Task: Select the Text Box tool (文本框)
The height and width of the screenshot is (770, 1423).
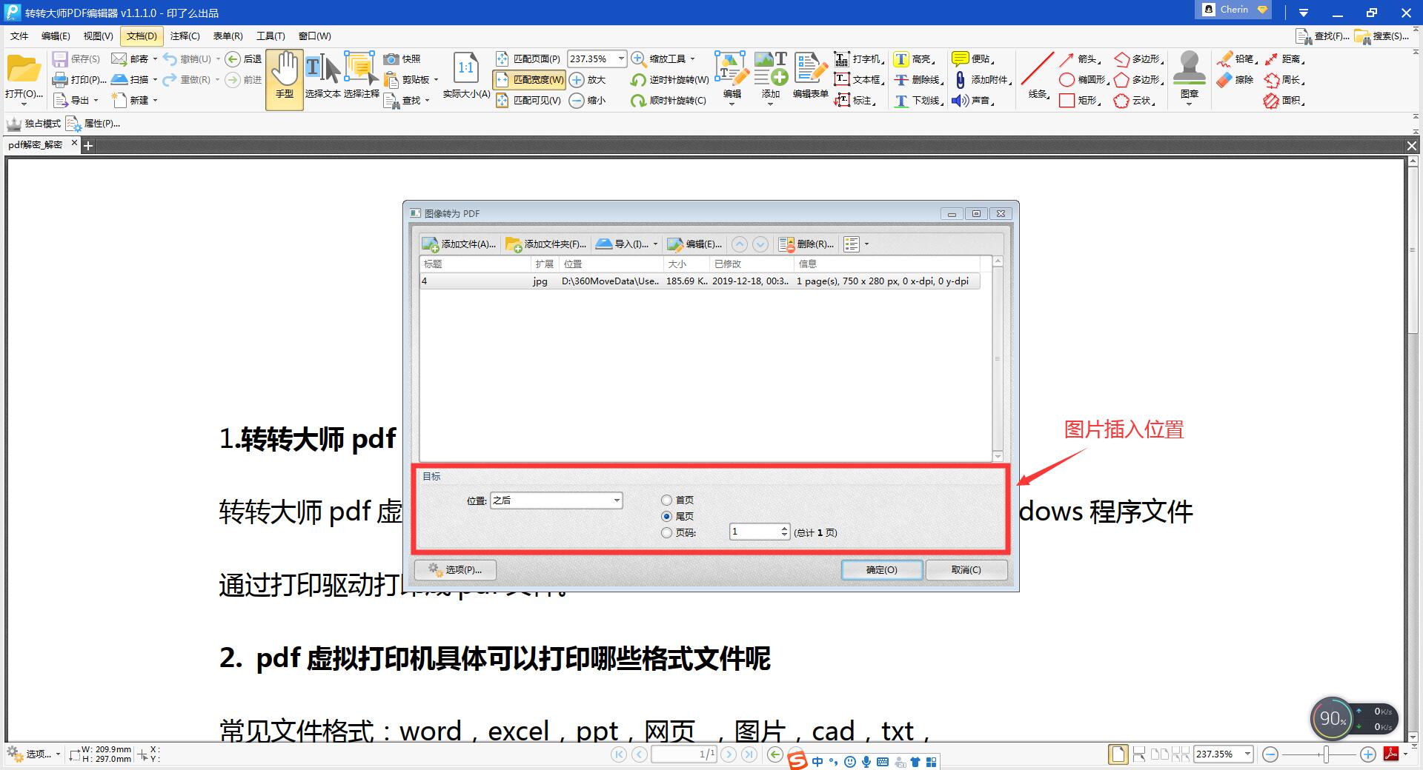Action: (859, 79)
